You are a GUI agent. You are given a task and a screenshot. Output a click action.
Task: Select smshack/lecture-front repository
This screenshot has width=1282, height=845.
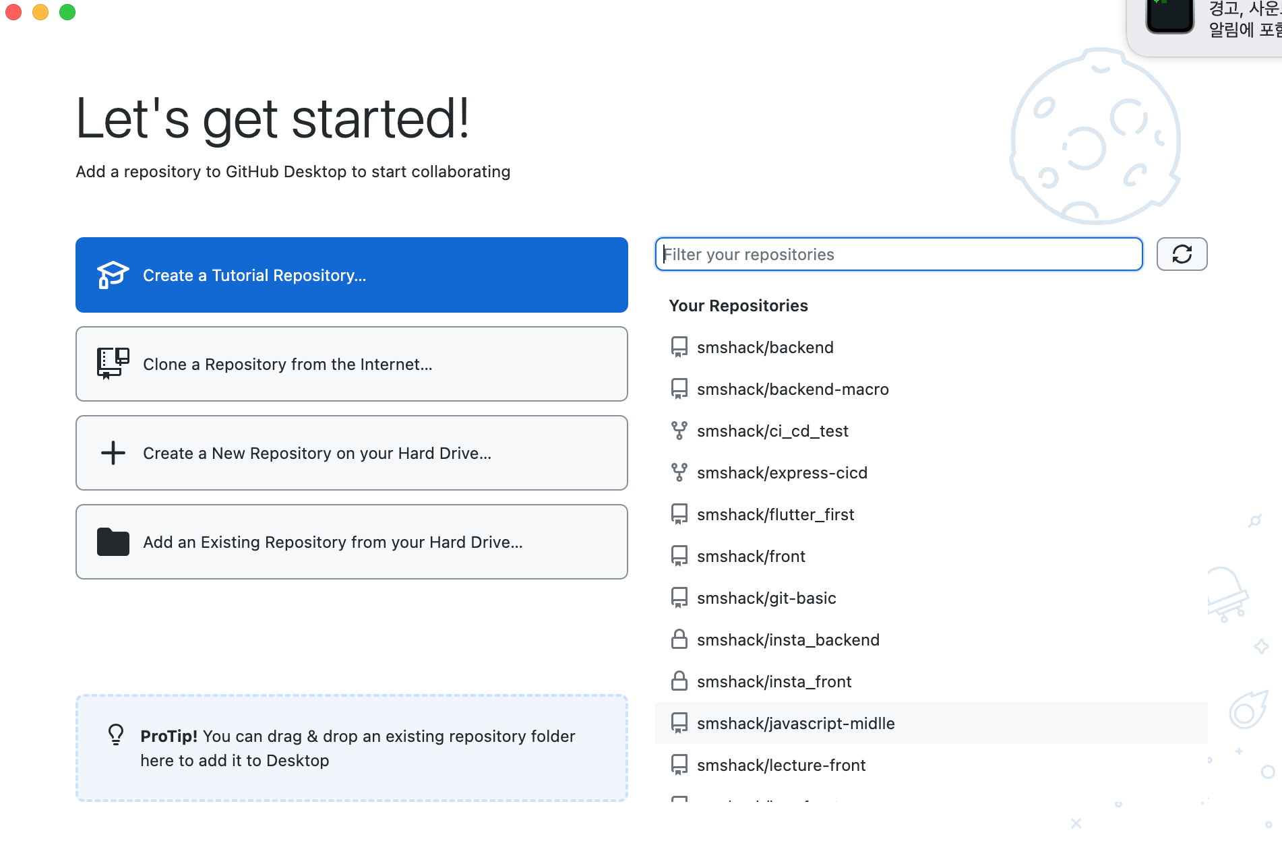tap(931, 765)
